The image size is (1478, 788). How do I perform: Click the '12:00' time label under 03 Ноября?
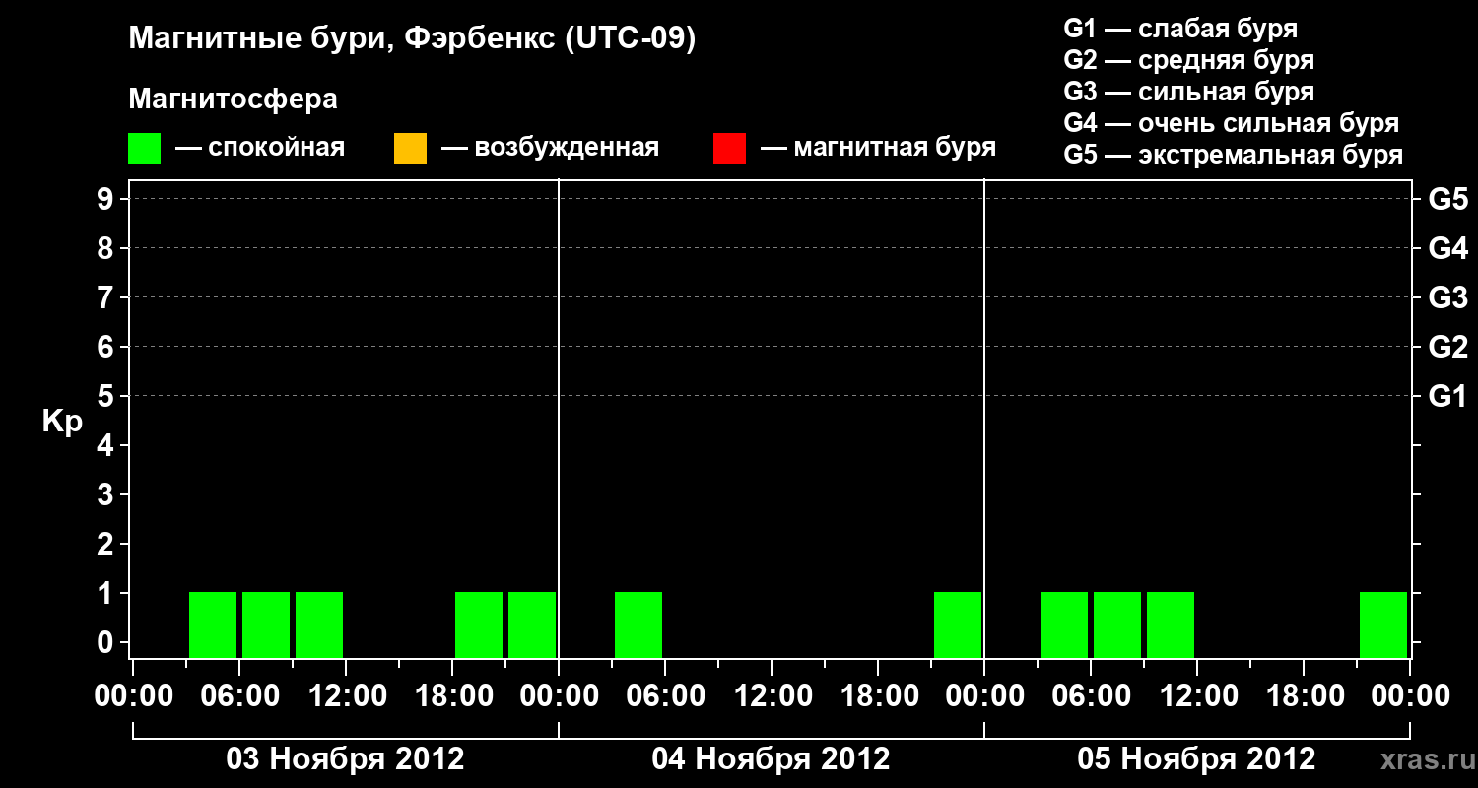pos(346,695)
